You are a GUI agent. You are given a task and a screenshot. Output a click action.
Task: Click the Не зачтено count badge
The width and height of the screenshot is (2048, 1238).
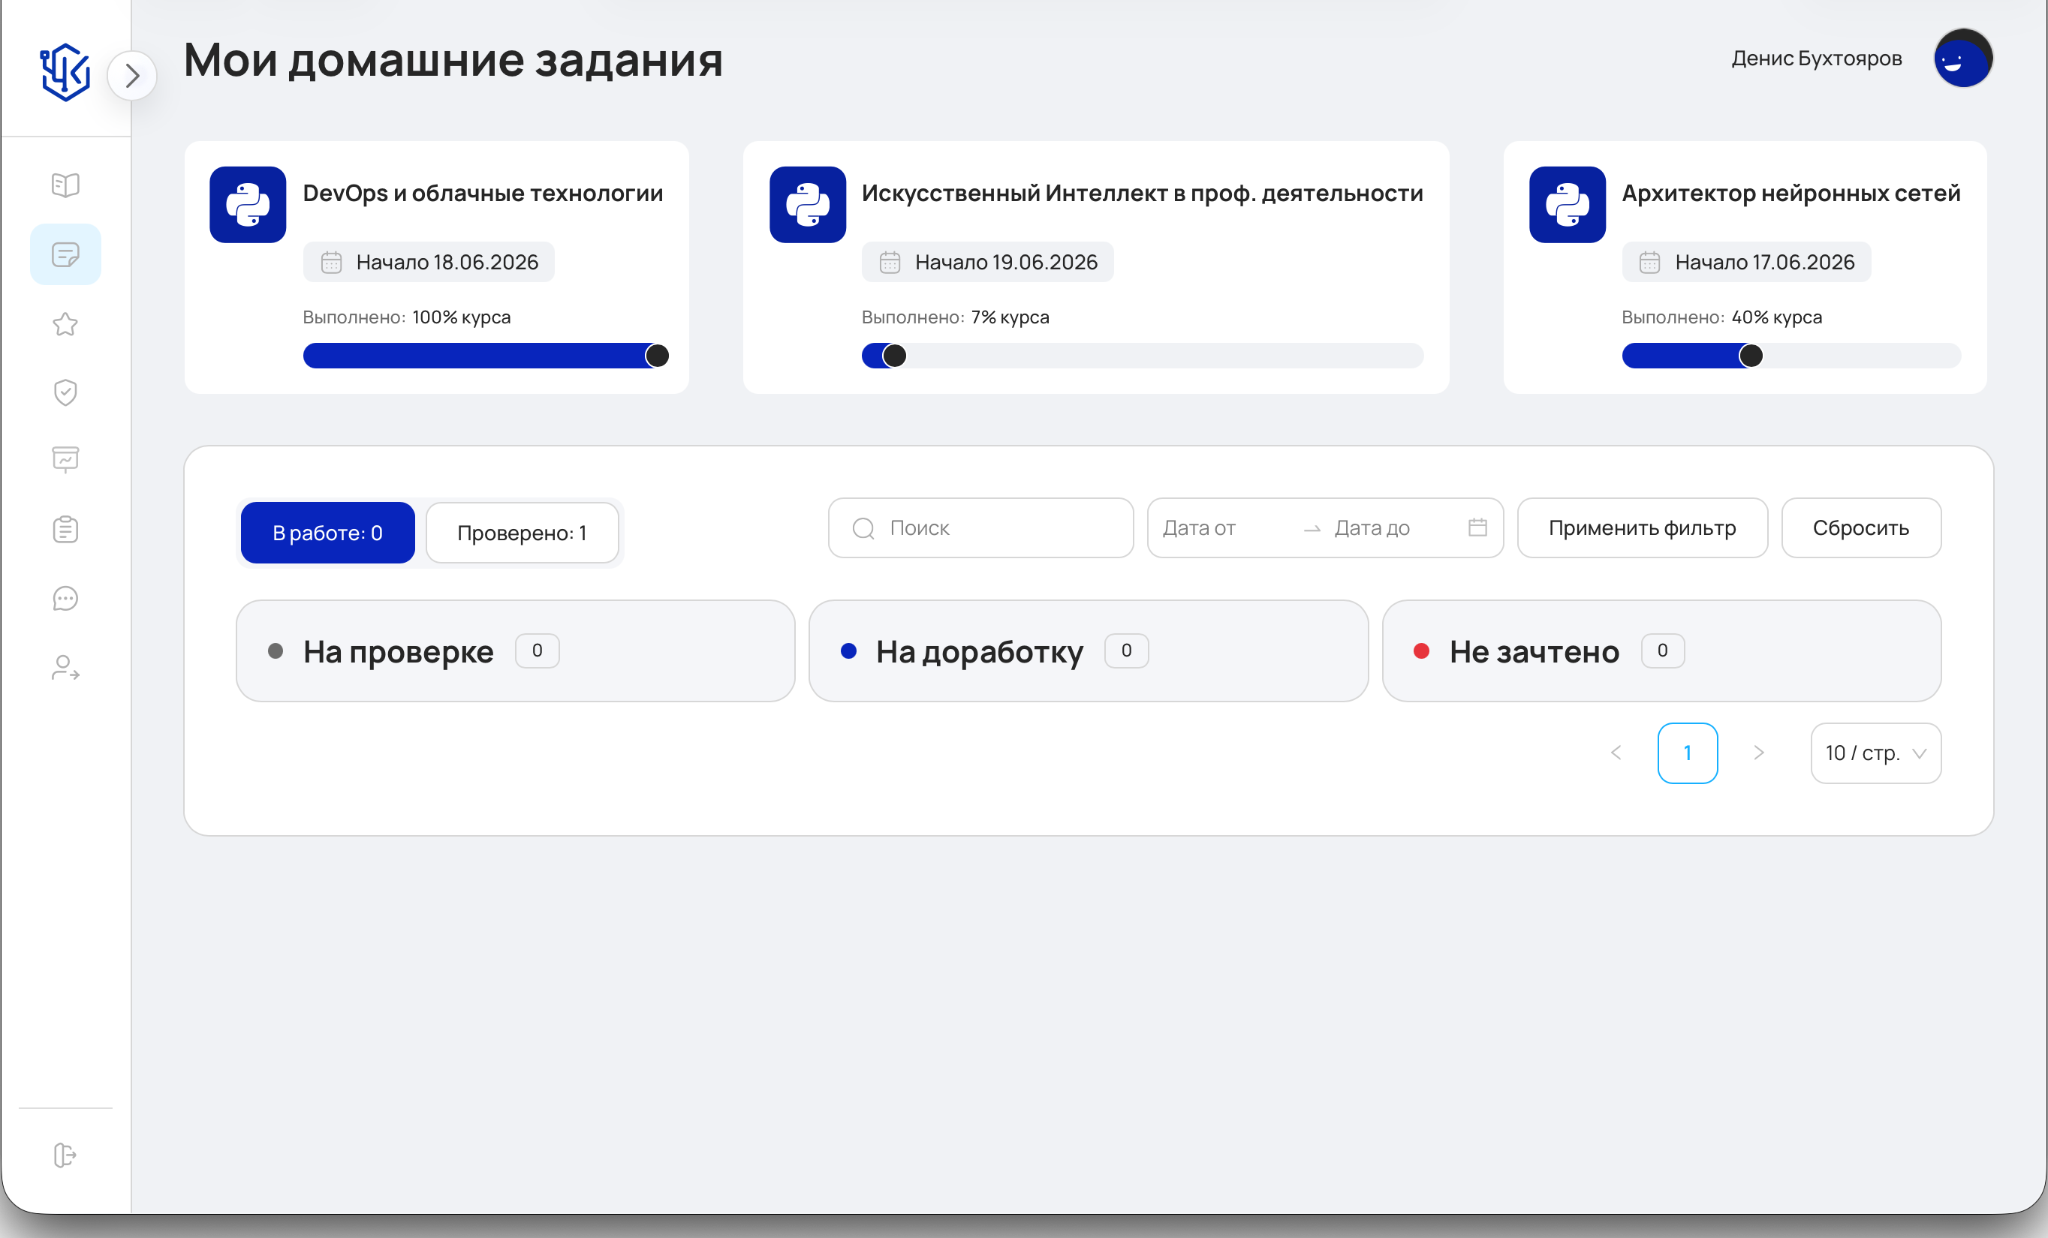coord(1662,651)
